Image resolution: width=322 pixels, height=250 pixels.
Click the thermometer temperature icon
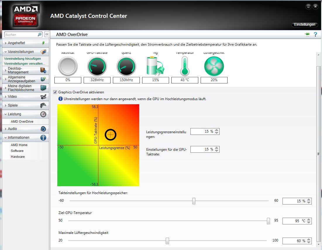[x=185, y=66]
